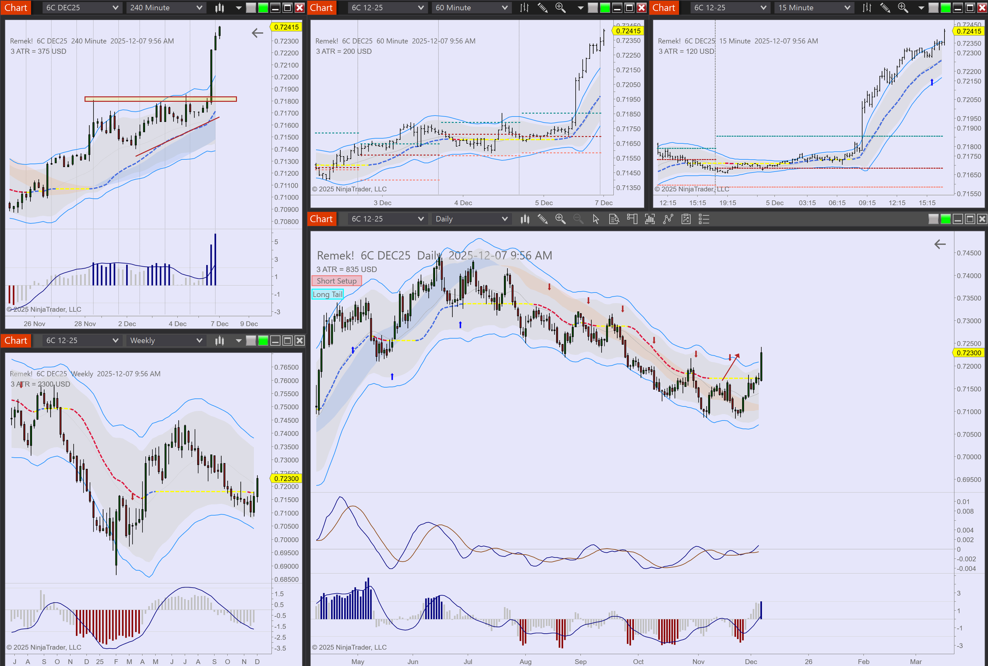The width and height of the screenshot is (988, 666).
Task: Open bar type selector in 15 Minute chart
Action: pos(867,8)
